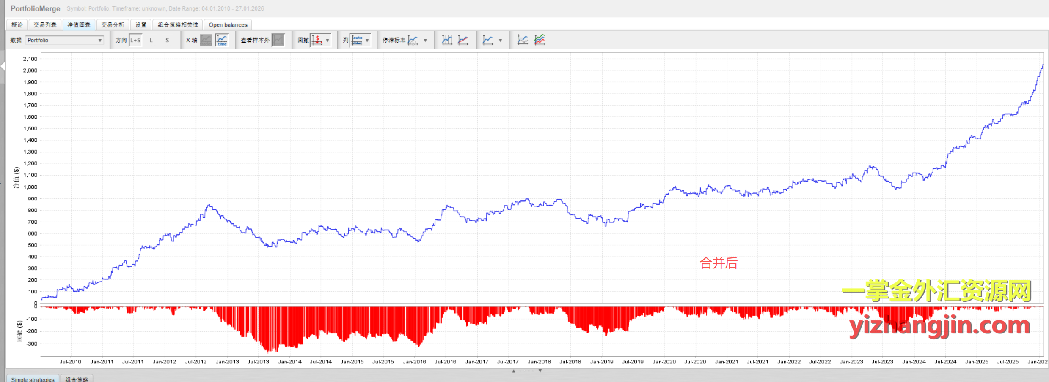Toggle direction to S only
This screenshot has height=382, width=1049.
tap(167, 40)
